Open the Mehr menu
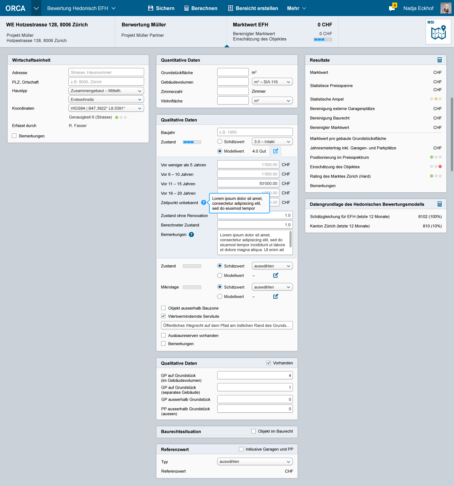Image resolution: width=454 pixels, height=486 pixels. (297, 8)
